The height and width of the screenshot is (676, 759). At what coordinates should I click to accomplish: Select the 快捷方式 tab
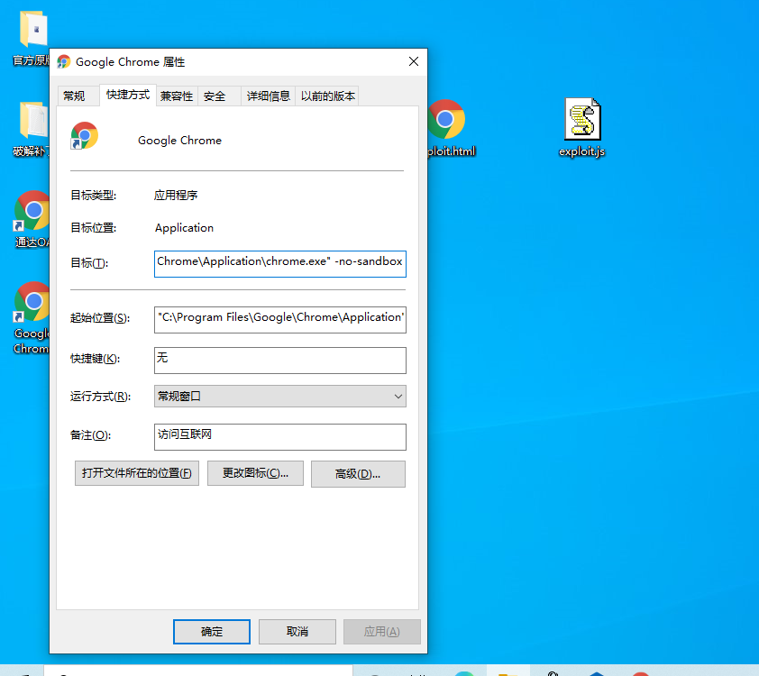tap(128, 95)
